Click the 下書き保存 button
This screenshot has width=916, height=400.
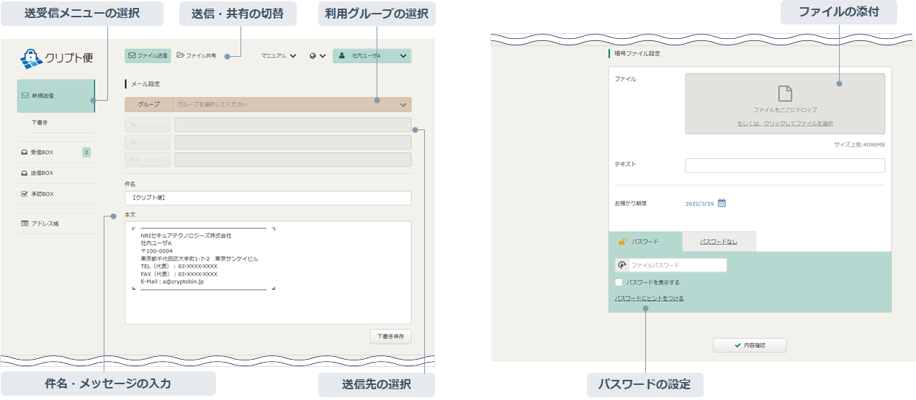[390, 336]
